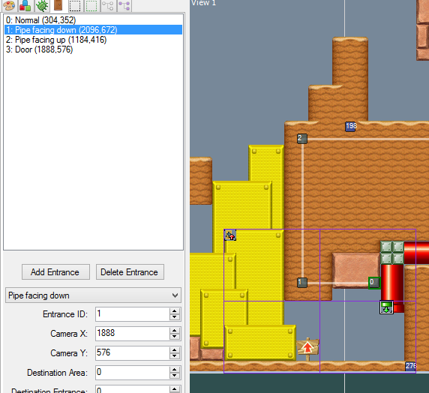Select the green down-arrow pipe entrance marker
This screenshot has width=429, height=393.
pyautogui.click(x=386, y=307)
